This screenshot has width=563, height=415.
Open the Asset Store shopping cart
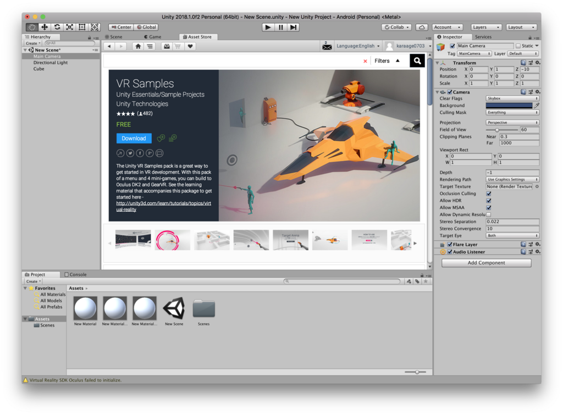tap(178, 46)
